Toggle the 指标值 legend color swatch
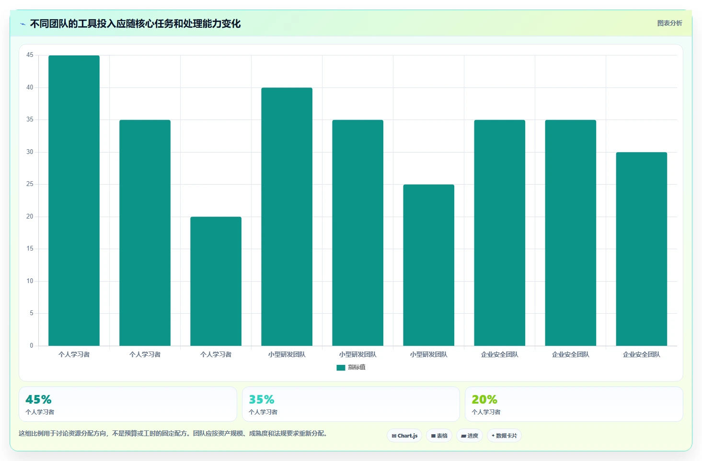702x461 pixels. pos(341,367)
